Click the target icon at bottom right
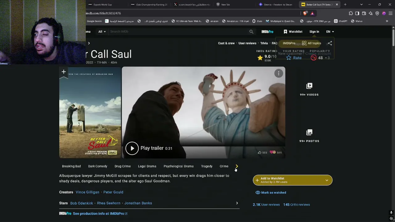 (391, 218)
